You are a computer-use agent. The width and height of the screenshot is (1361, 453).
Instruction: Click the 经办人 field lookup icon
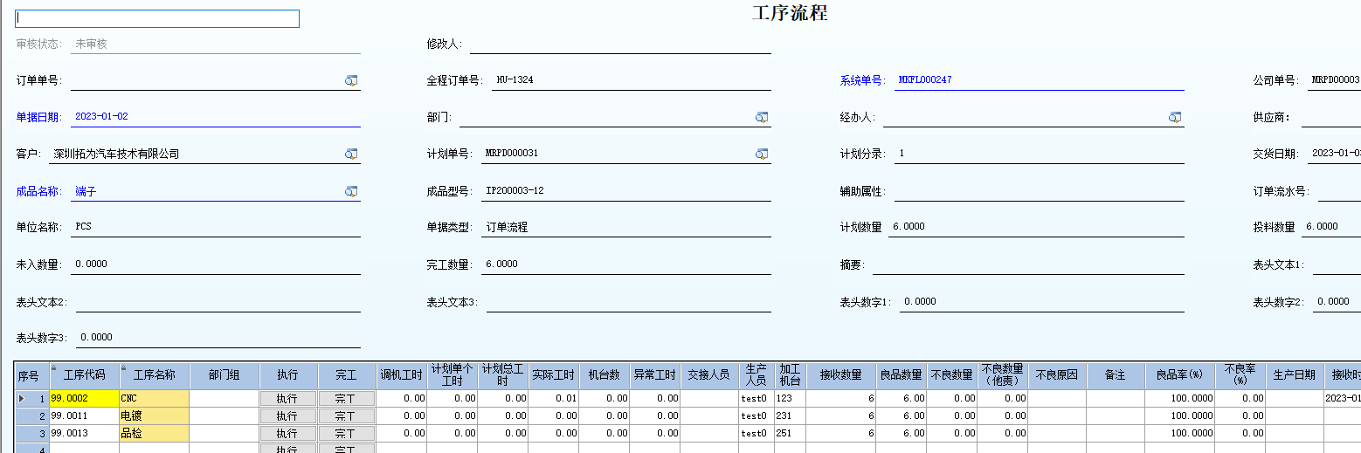[x=1174, y=117]
